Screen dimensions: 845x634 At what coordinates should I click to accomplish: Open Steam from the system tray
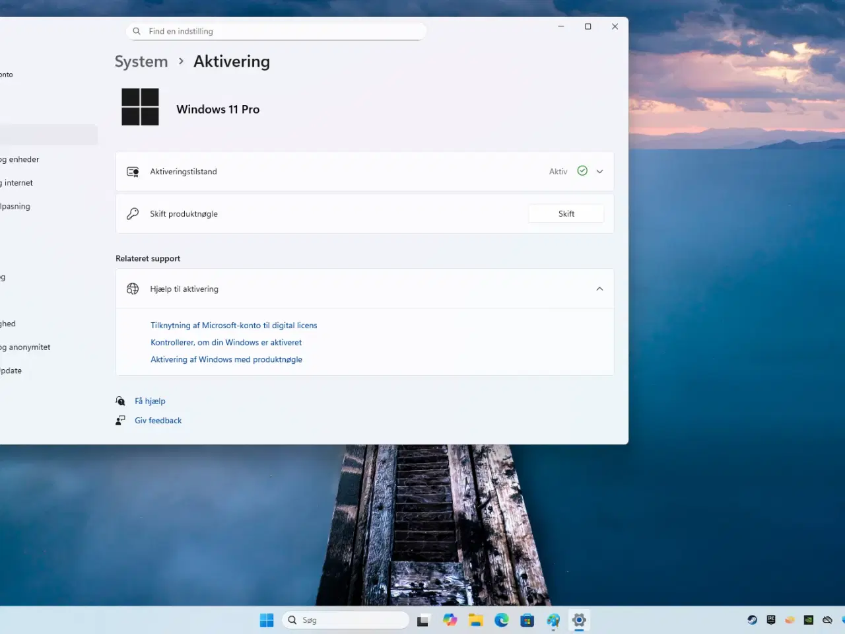[752, 620]
